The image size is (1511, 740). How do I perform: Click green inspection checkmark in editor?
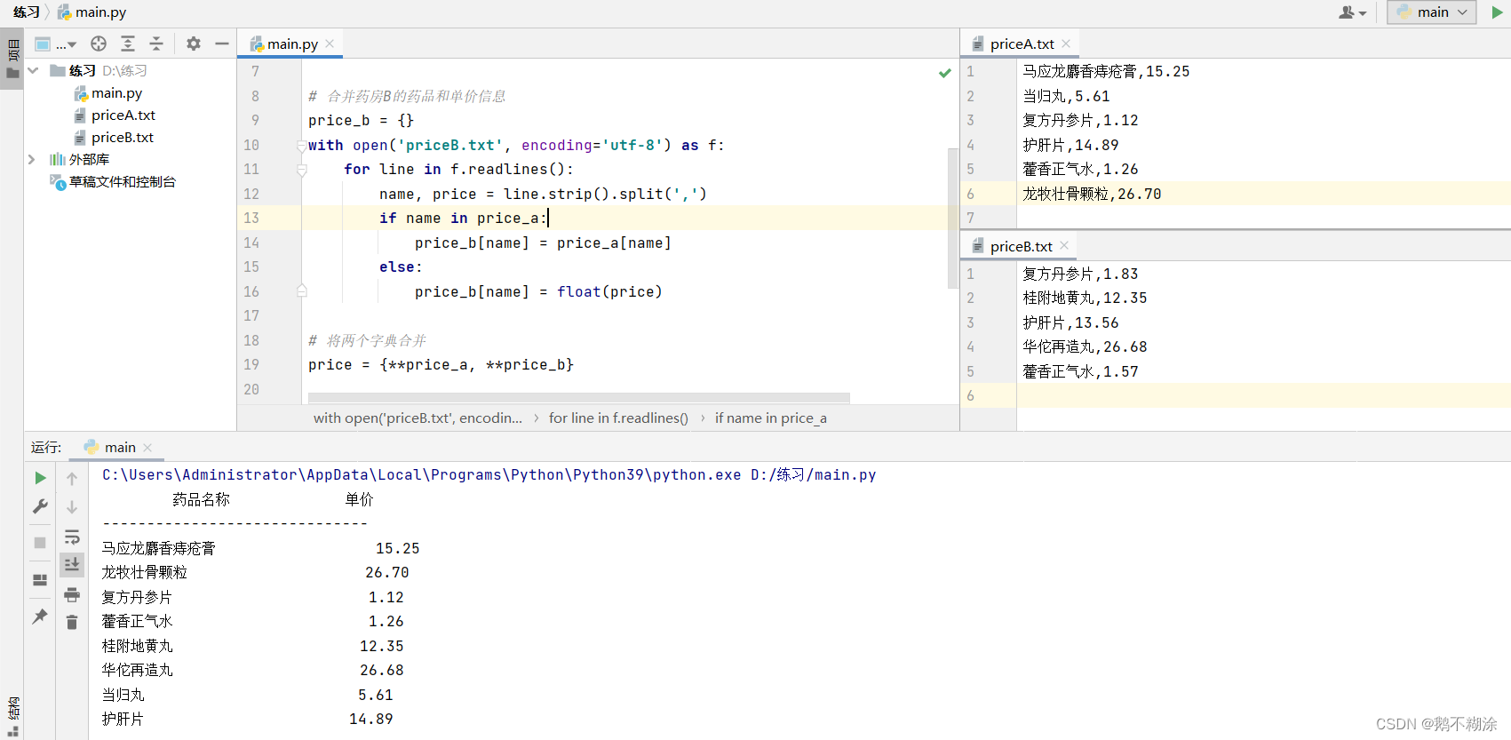945,73
